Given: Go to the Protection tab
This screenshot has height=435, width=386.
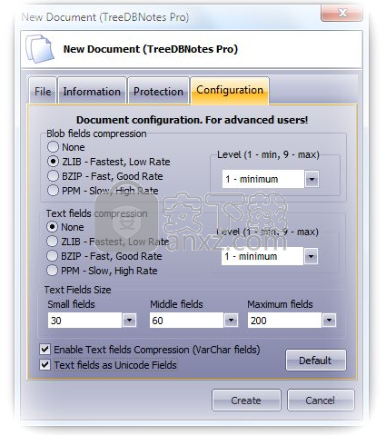Looking at the screenshot, I should [158, 91].
